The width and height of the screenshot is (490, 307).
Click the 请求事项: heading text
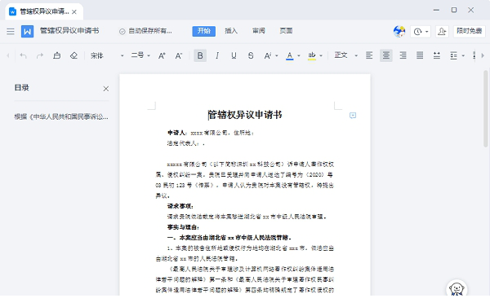point(180,206)
